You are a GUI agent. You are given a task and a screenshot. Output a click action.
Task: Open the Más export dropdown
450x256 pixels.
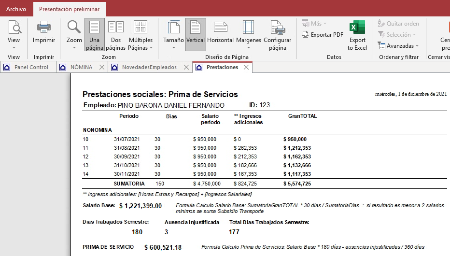tap(314, 23)
